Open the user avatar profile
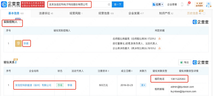The image size is (213, 96). (209, 4)
